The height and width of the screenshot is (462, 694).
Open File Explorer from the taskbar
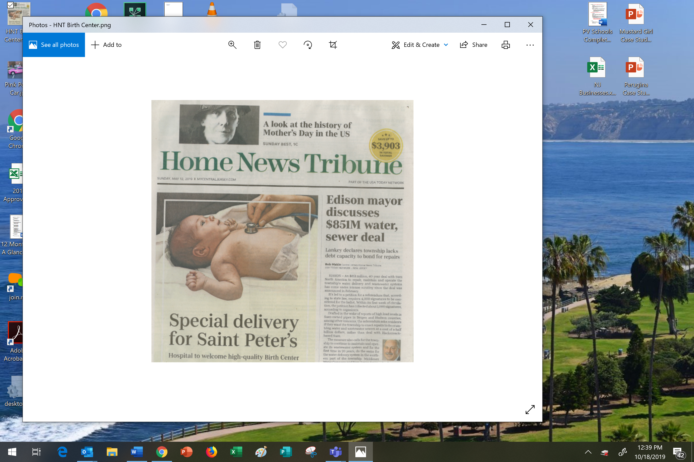point(112,452)
